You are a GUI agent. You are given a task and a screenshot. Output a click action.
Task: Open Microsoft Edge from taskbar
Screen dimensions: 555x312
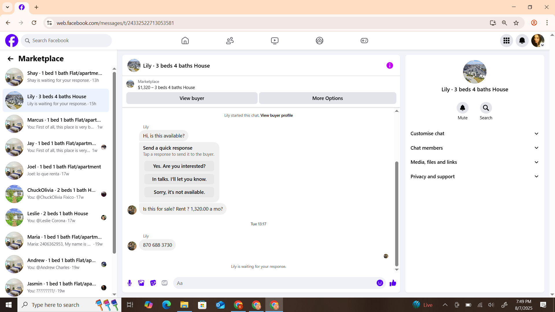coord(166,305)
